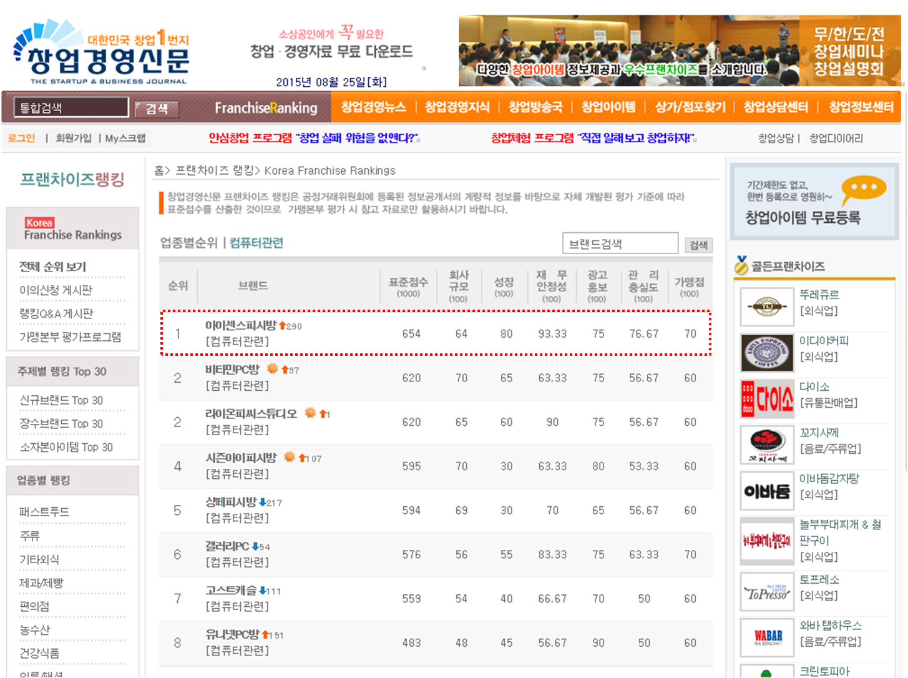908x678 pixels.
Task: Click the 꼬지사께 brand logo image
Action: (766, 445)
